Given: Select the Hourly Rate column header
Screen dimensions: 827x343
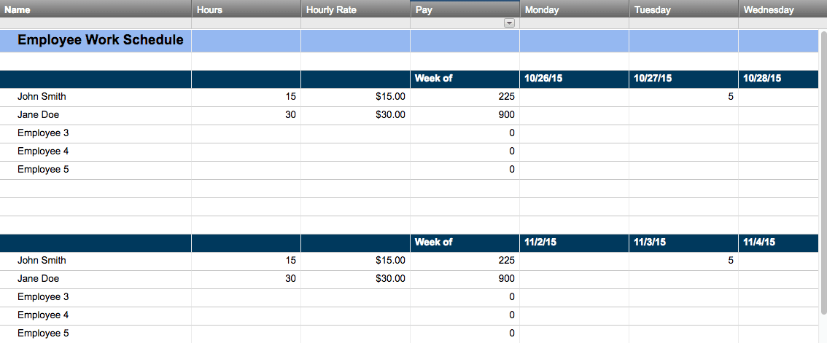Looking at the screenshot, I should [355, 9].
